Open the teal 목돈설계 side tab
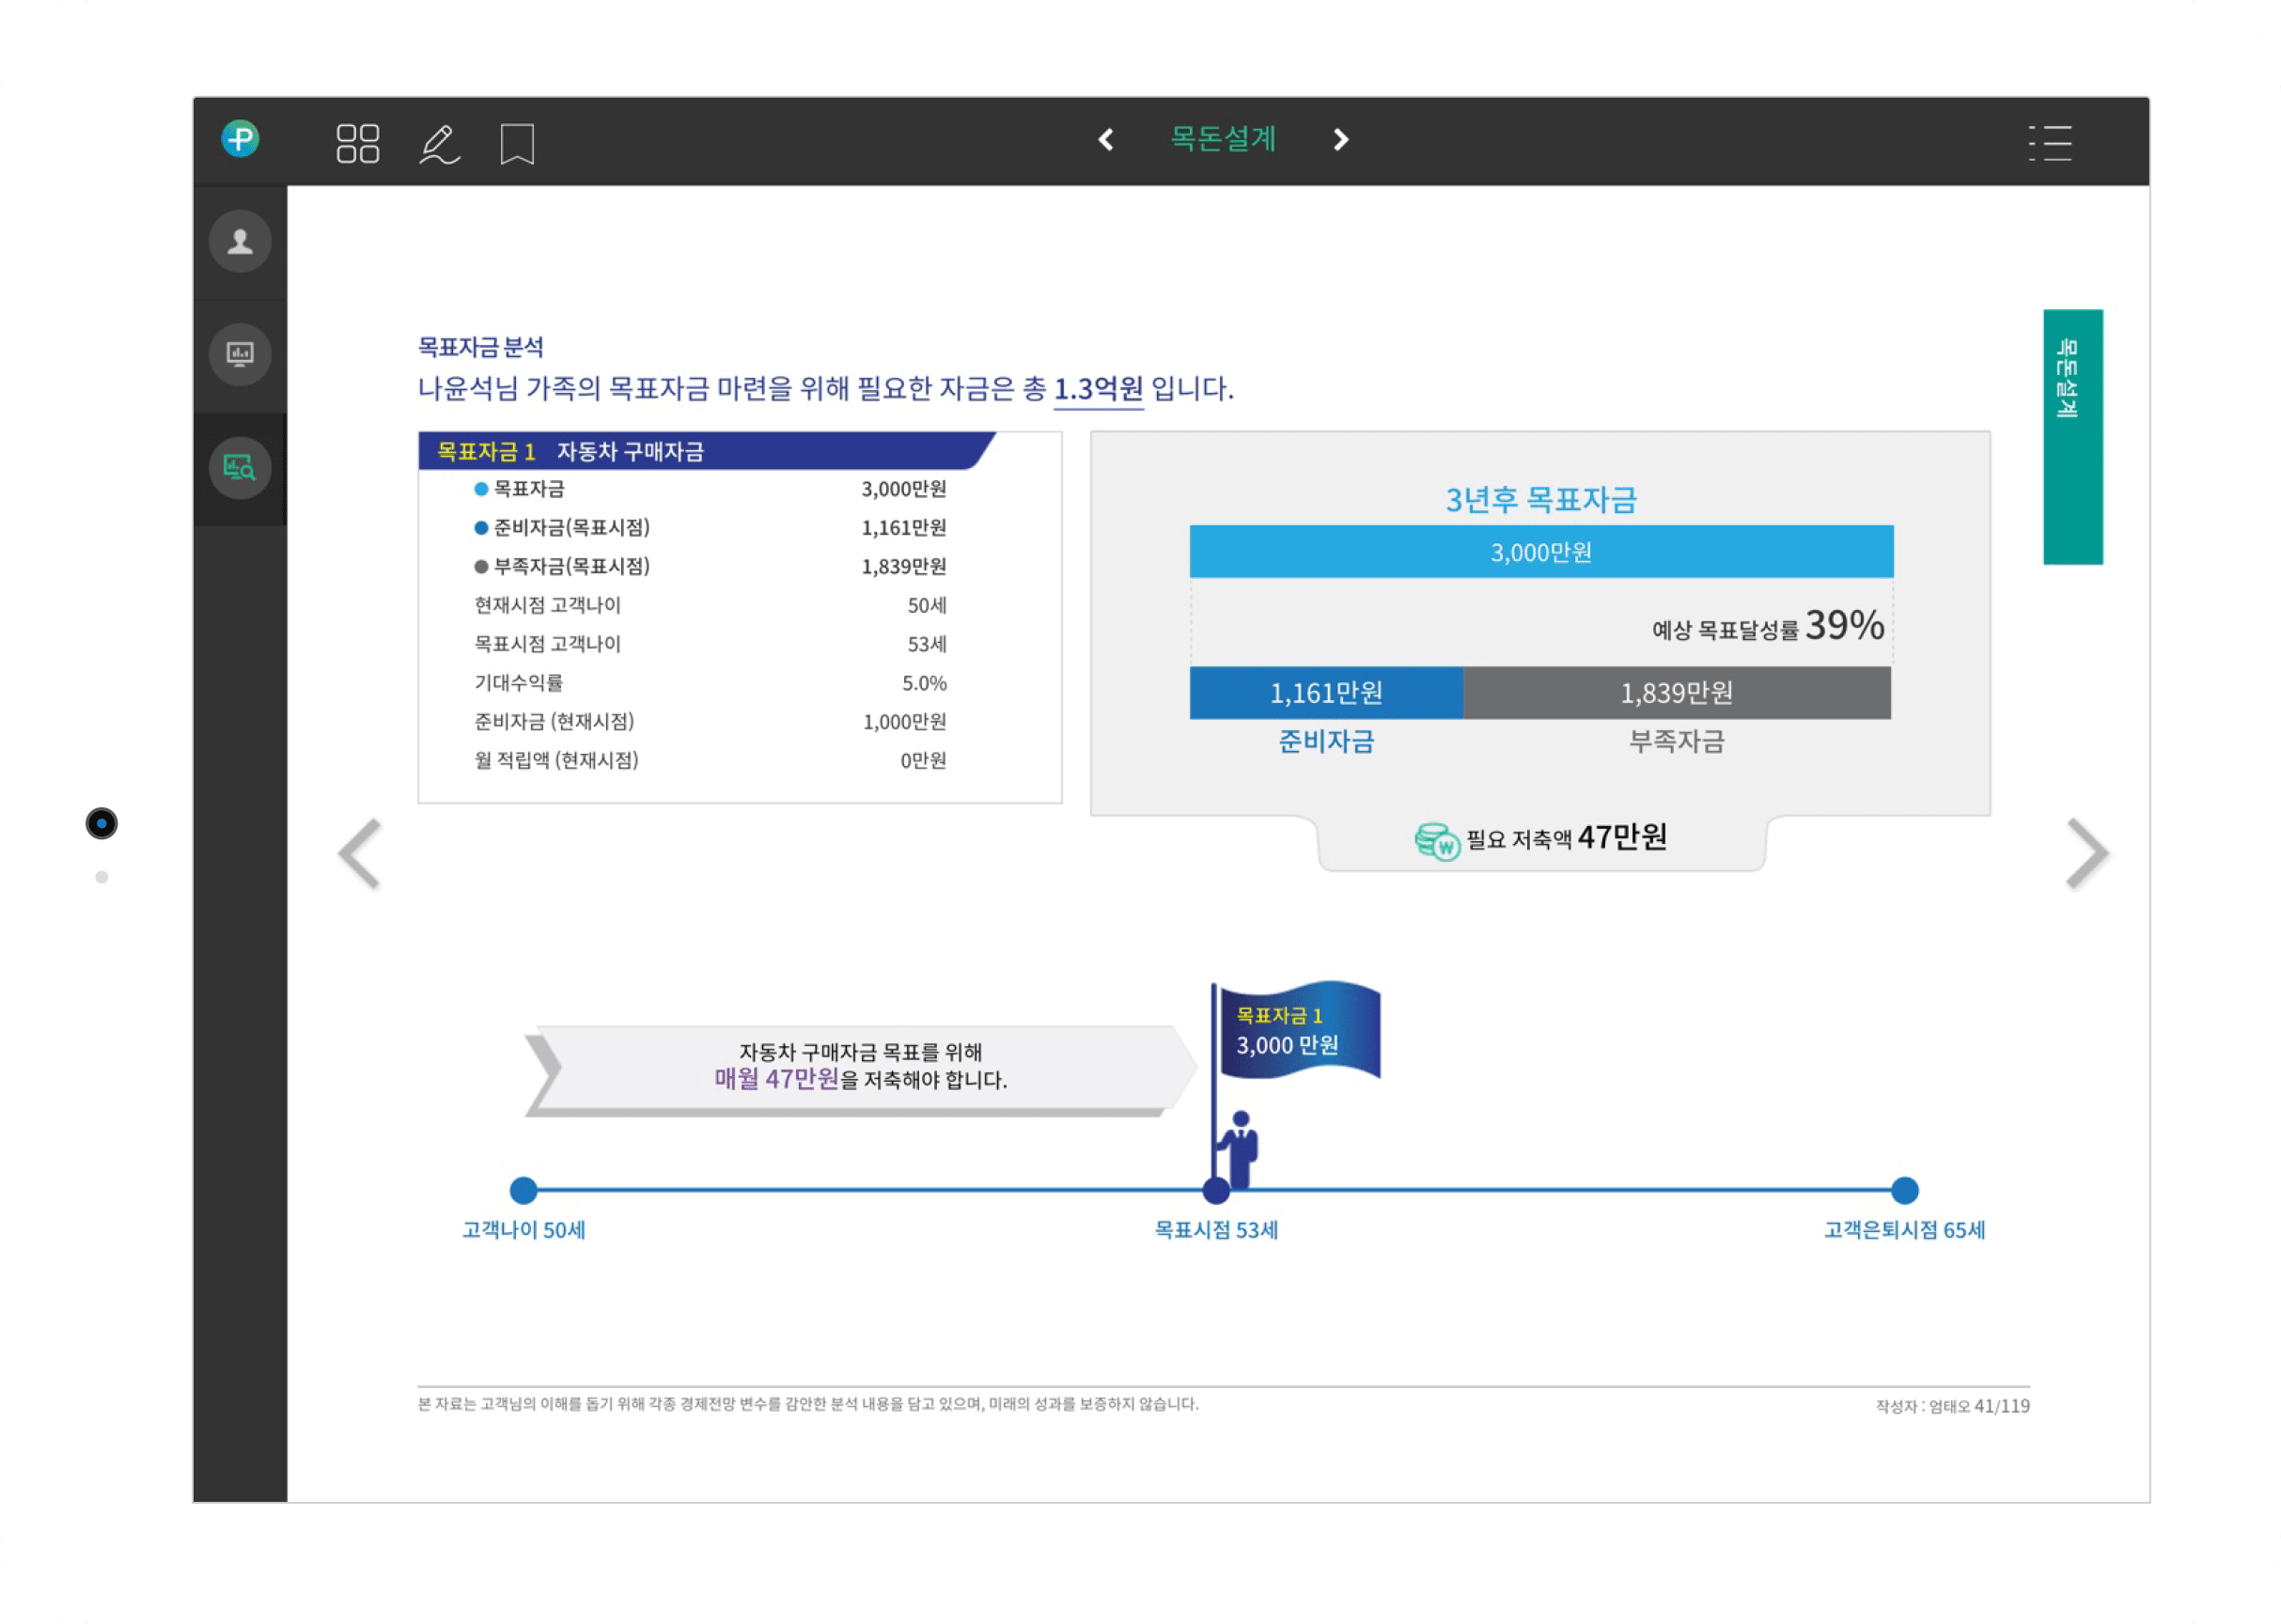 pos(2072,437)
